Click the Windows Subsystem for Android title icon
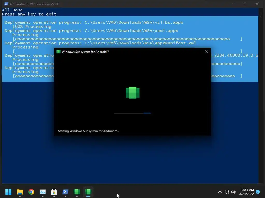This screenshot has height=198, width=265. pyautogui.click(x=58, y=52)
